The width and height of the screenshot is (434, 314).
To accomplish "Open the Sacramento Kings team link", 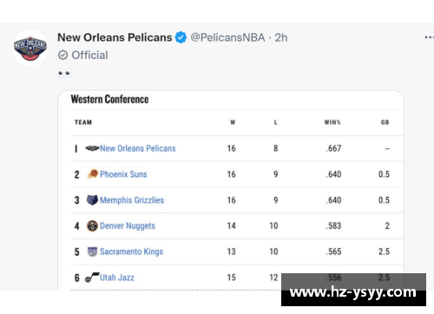I will coord(132,252).
